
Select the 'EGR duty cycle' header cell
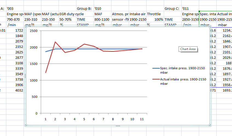(71, 14)
